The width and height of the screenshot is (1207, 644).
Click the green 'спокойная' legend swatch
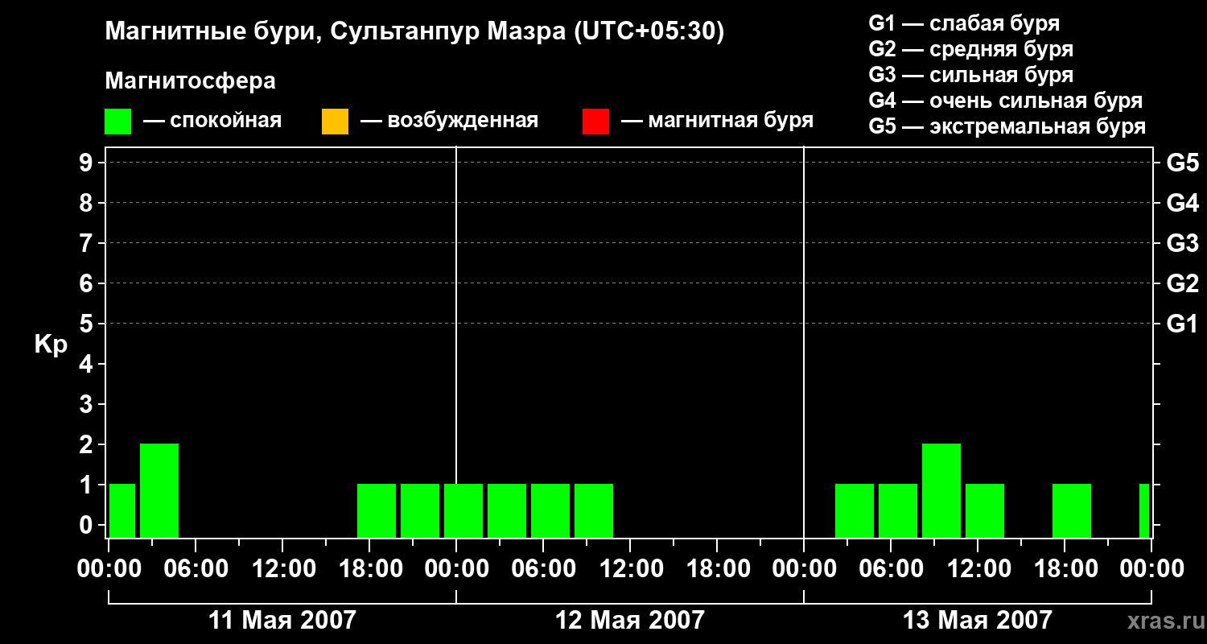click(x=117, y=122)
